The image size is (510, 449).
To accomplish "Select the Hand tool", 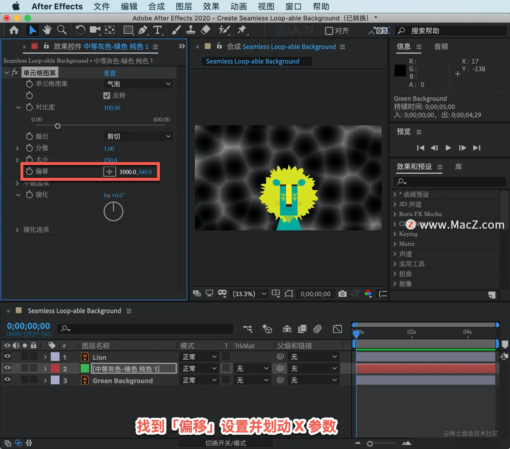I will pyautogui.click(x=47, y=30).
